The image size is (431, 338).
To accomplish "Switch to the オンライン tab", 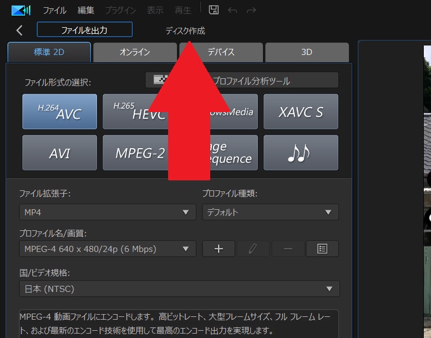I will click(135, 52).
